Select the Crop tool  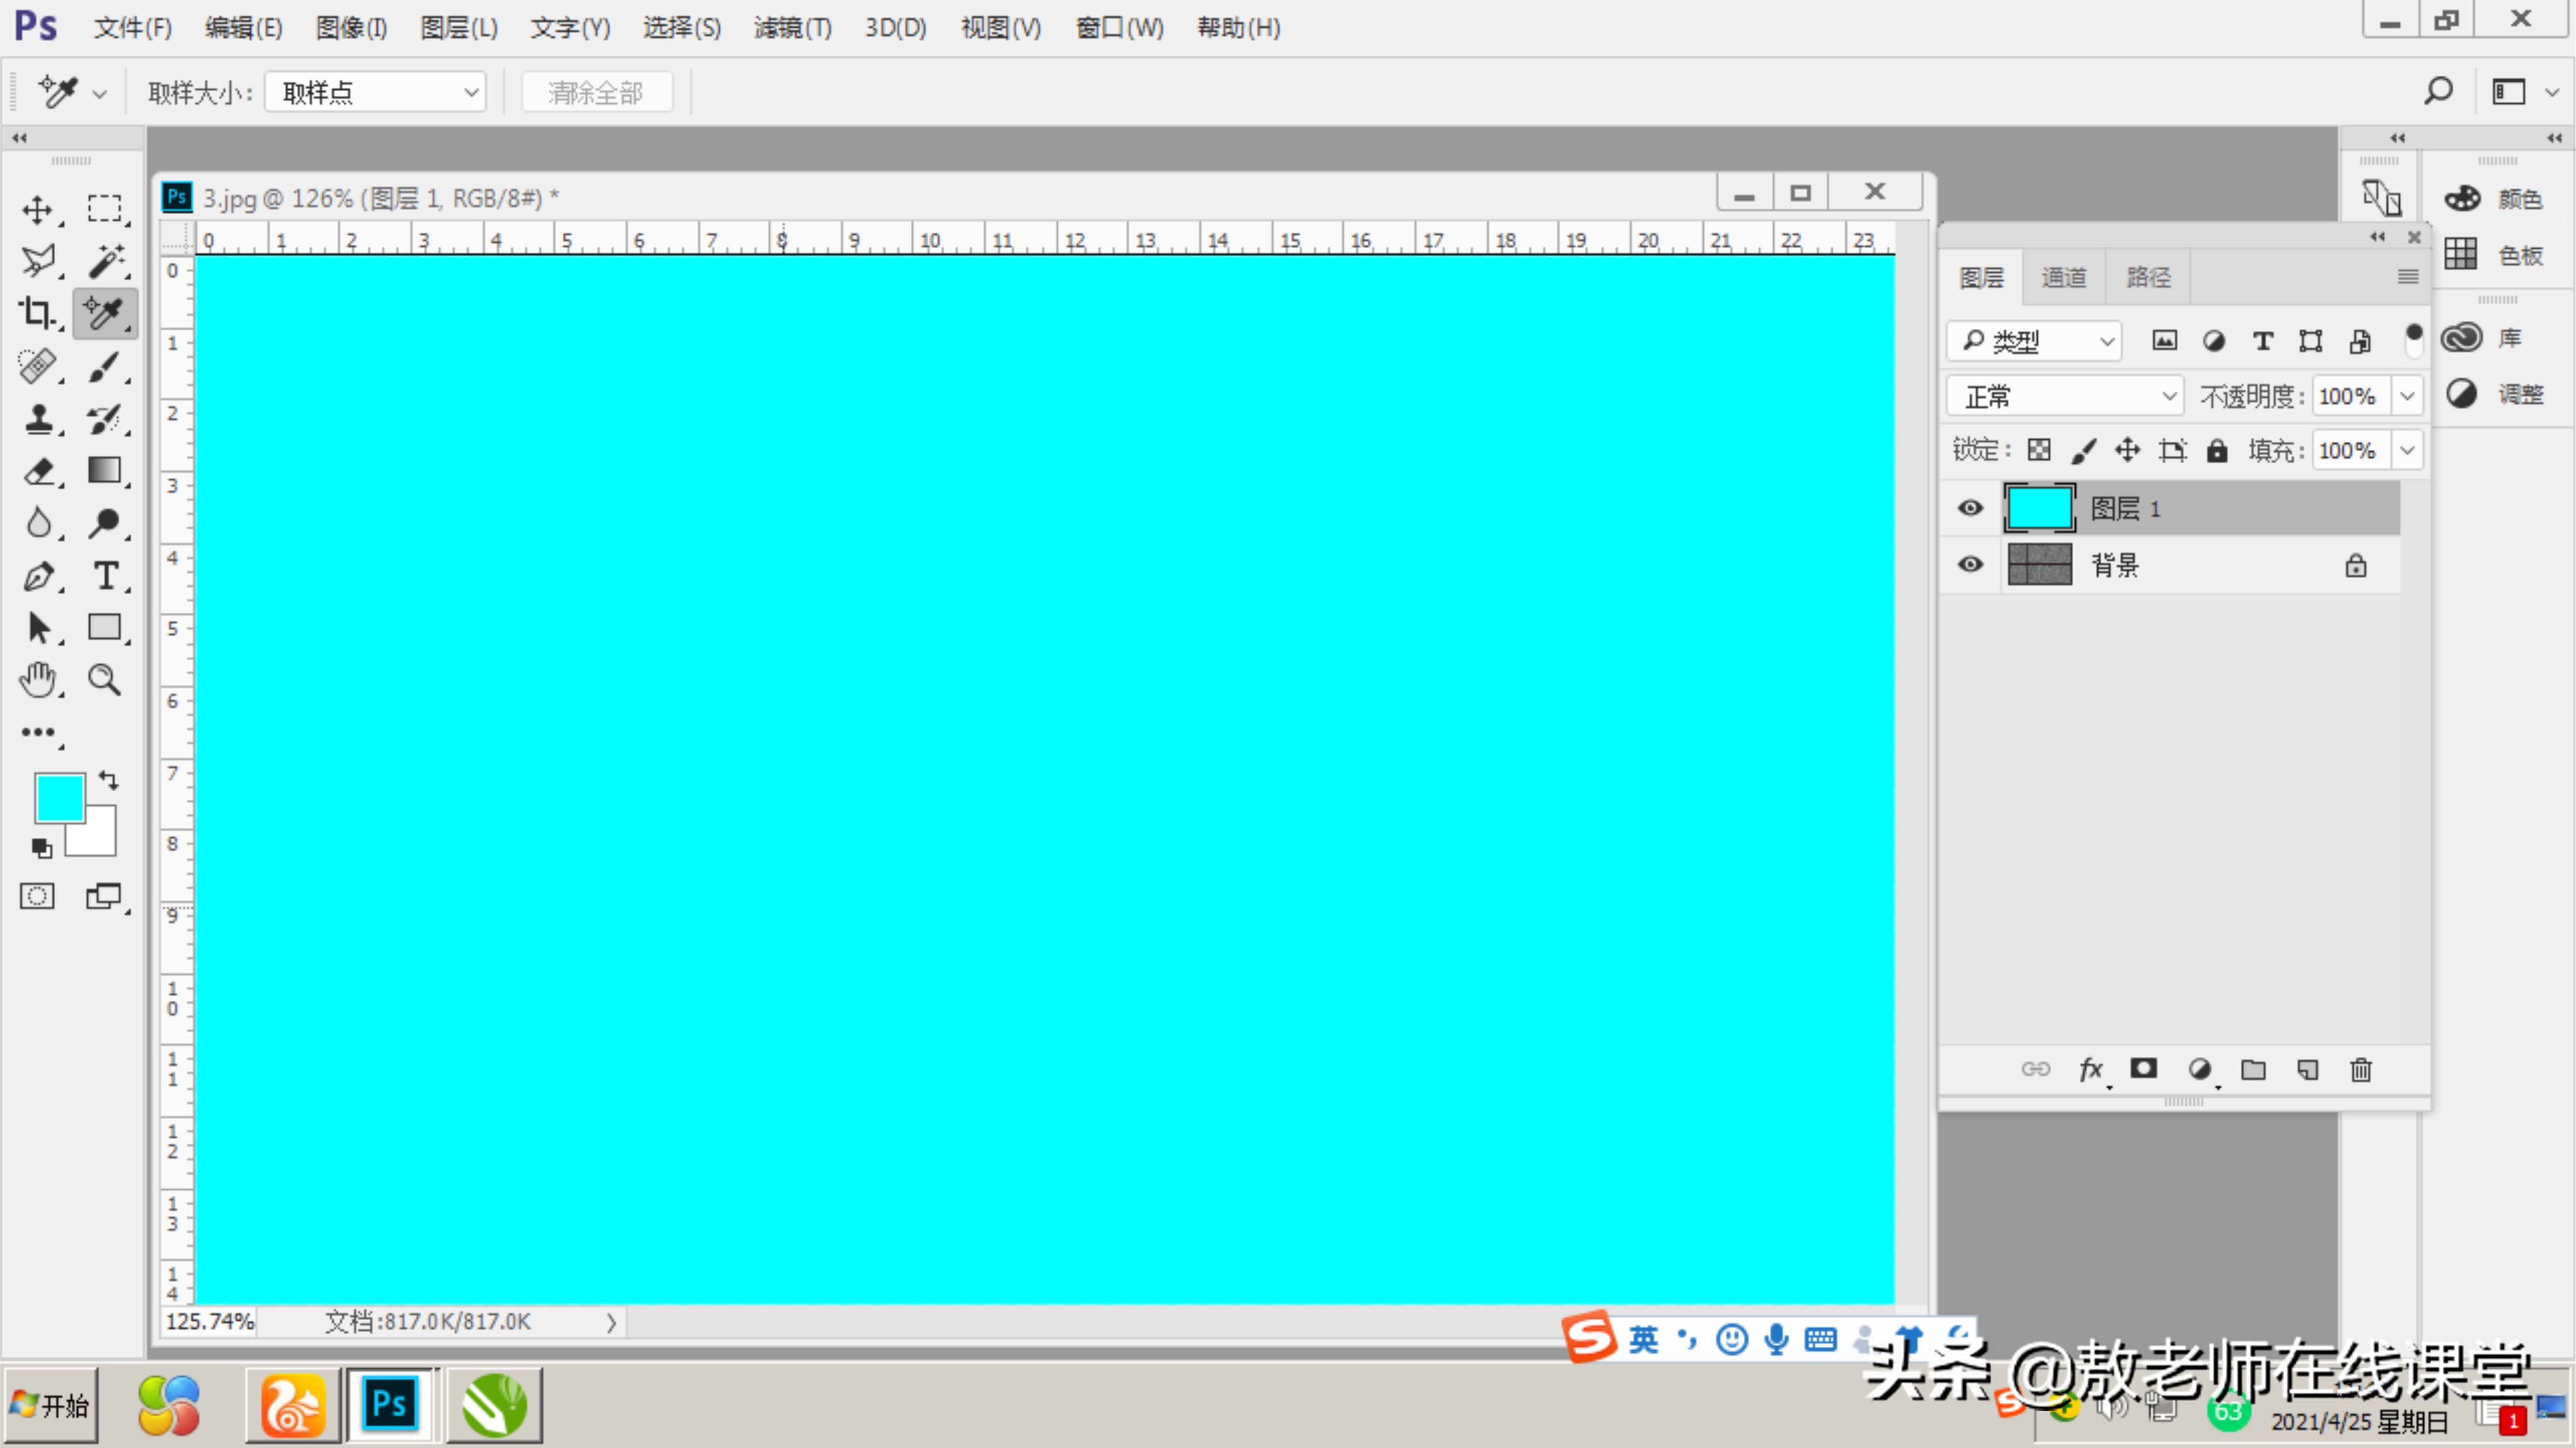tap(37, 313)
